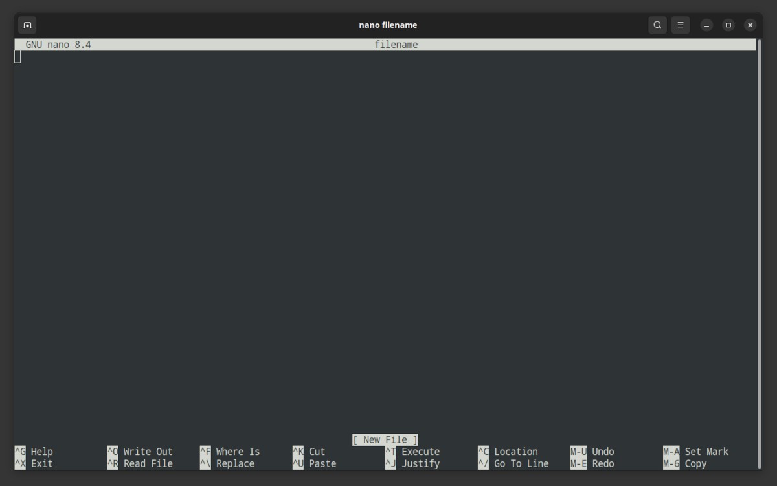
Task: Click the window title 'nano filename'
Action: pos(388,25)
